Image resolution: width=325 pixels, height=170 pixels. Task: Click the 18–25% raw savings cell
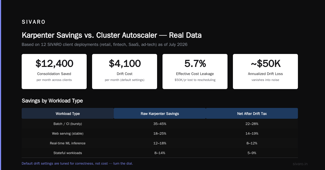pos(160,133)
